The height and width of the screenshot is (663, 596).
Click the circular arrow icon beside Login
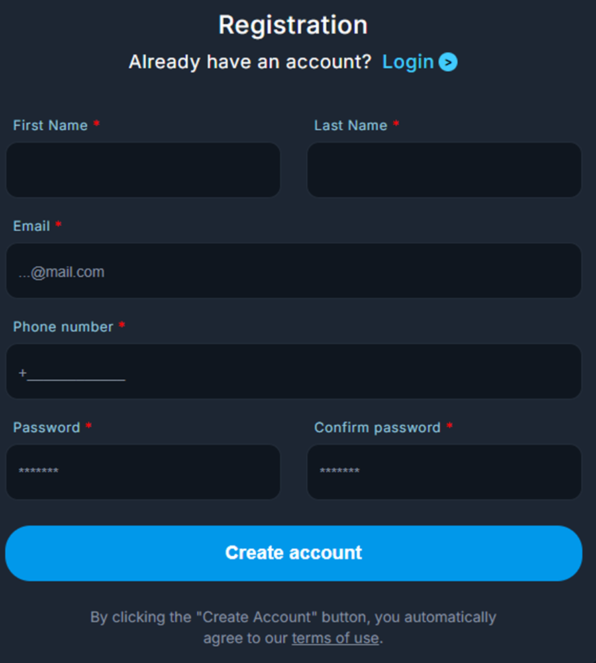pyautogui.click(x=448, y=62)
